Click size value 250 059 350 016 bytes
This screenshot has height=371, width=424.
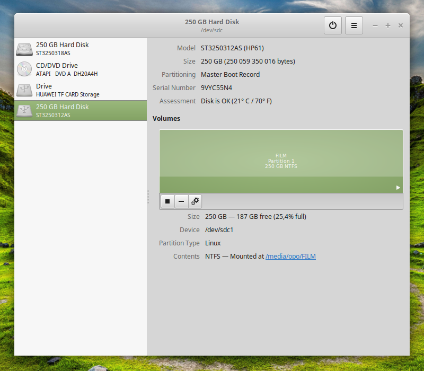[248, 61]
